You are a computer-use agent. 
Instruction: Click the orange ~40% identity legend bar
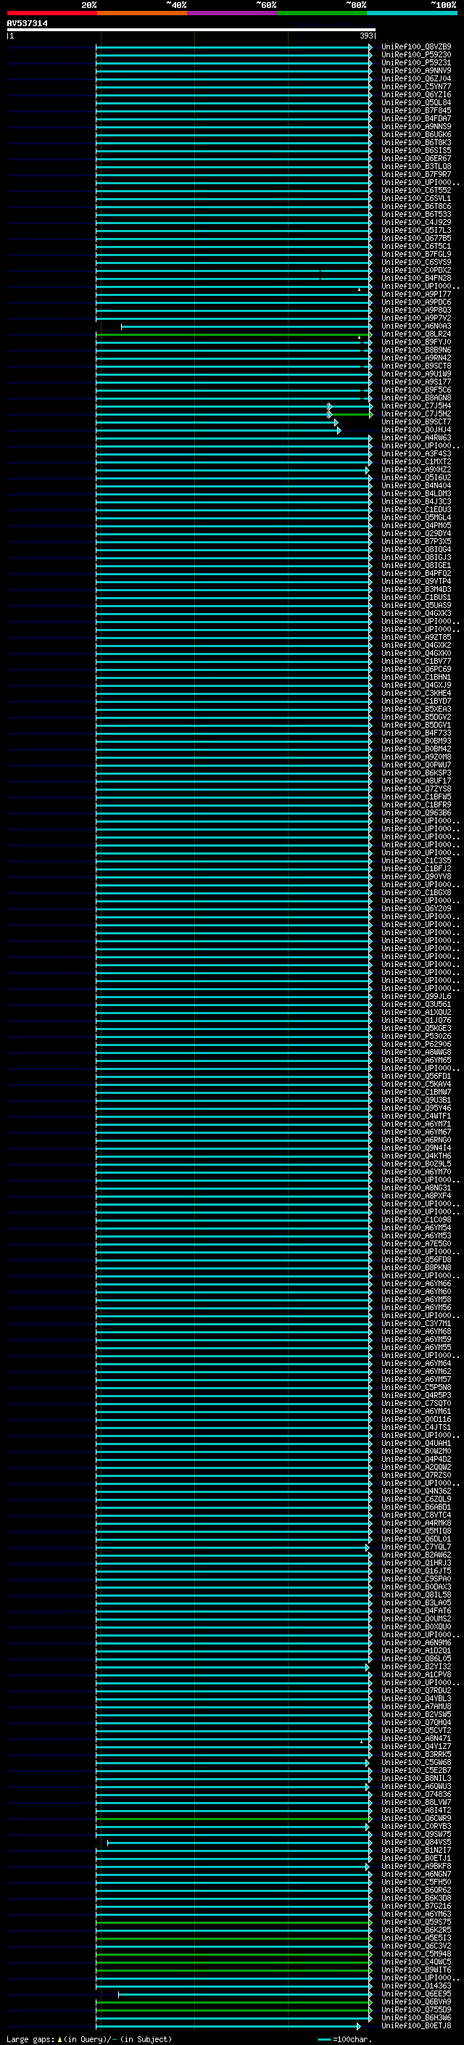(142, 14)
